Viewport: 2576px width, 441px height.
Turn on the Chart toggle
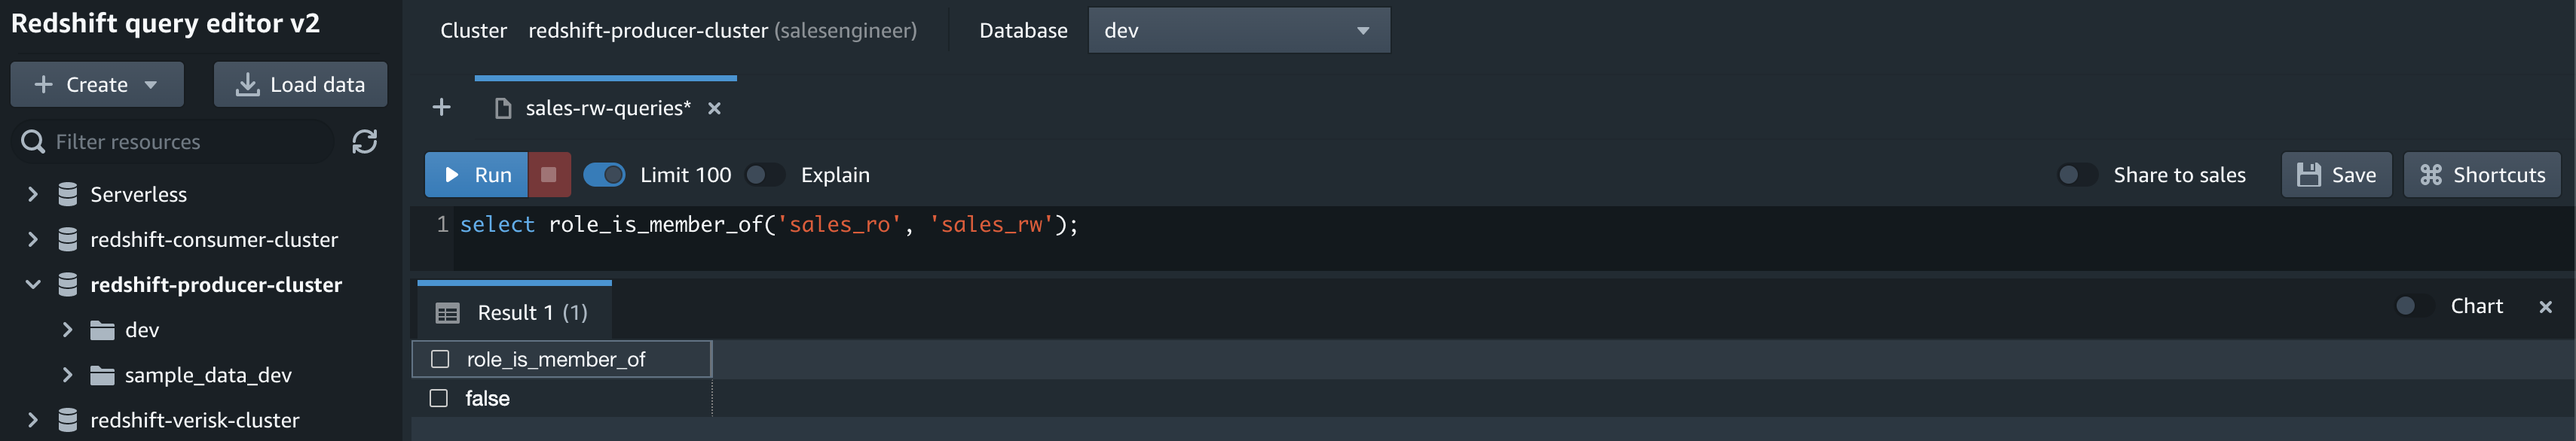tap(2415, 306)
